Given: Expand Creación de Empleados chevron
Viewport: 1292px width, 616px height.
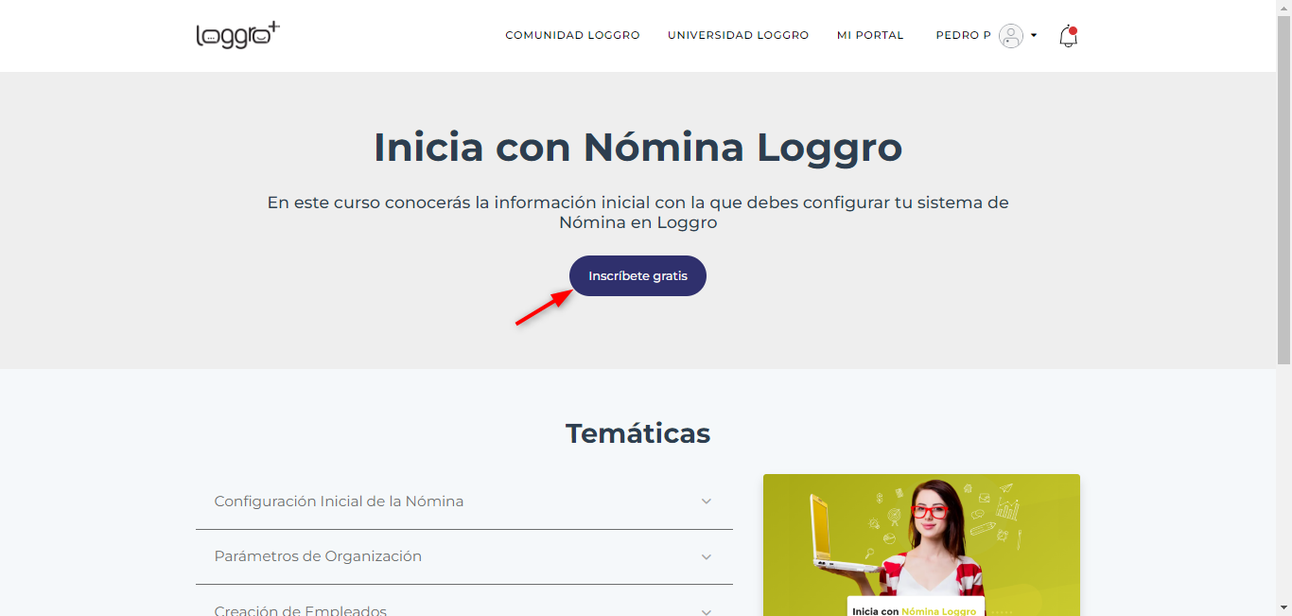Looking at the screenshot, I should pos(707,610).
